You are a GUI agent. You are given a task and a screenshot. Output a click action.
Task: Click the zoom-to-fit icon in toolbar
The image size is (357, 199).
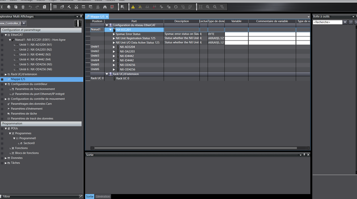click(x=201, y=7)
